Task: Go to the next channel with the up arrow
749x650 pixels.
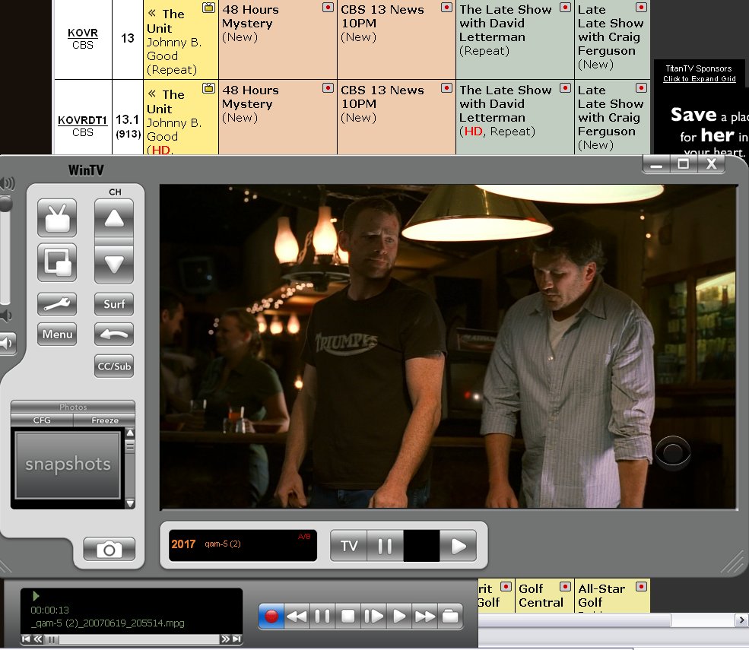Action: click(114, 218)
